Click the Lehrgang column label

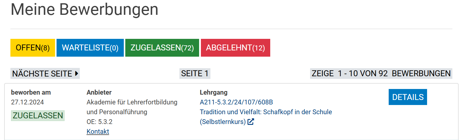tap(213, 93)
